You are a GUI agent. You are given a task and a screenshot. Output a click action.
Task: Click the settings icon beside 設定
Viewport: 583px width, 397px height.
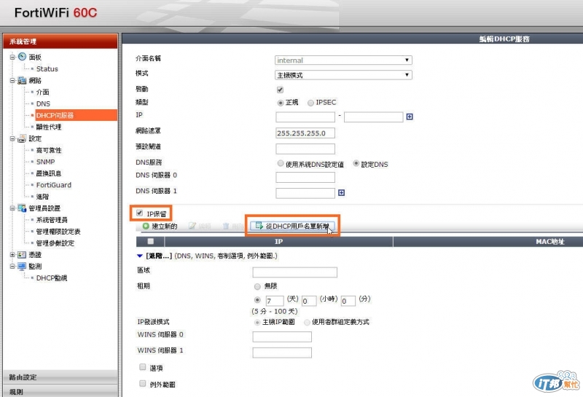(x=22, y=138)
